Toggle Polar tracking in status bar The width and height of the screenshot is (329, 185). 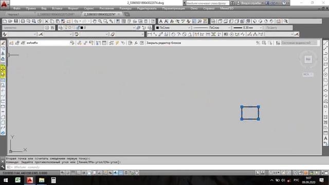(x=84, y=173)
